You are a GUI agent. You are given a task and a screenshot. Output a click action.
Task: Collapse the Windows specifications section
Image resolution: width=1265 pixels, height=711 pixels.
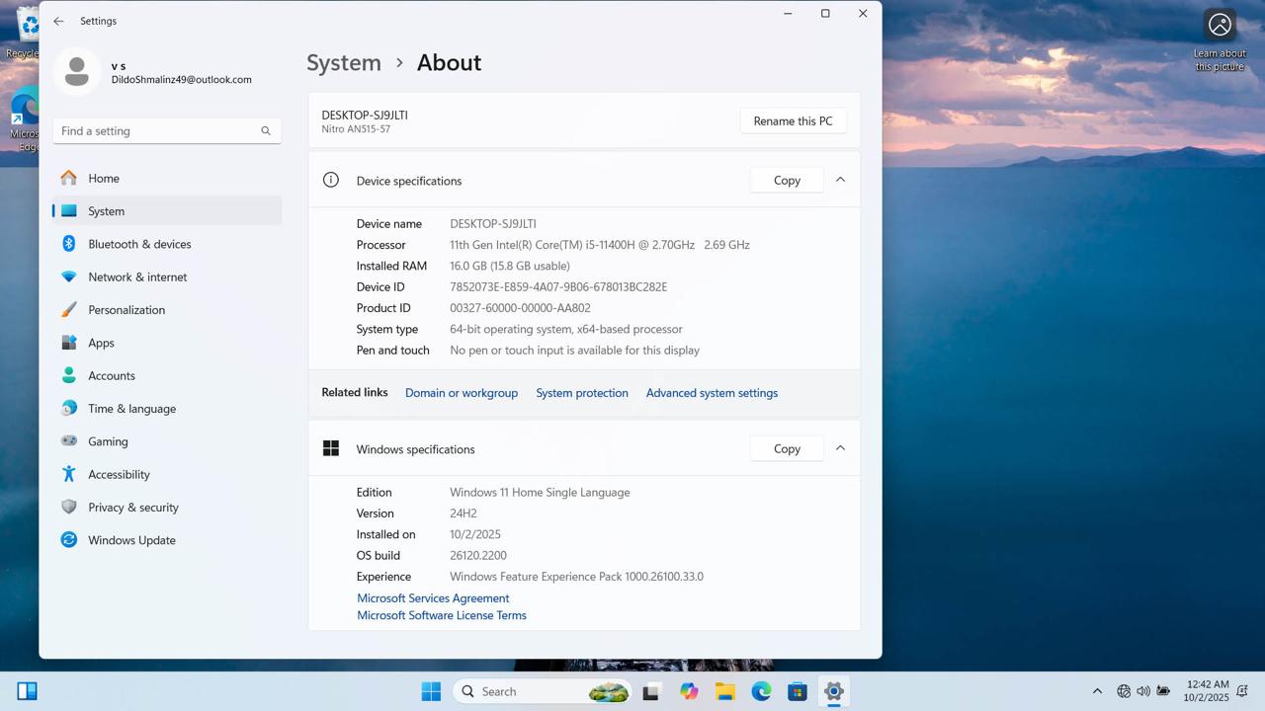(x=840, y=448)
